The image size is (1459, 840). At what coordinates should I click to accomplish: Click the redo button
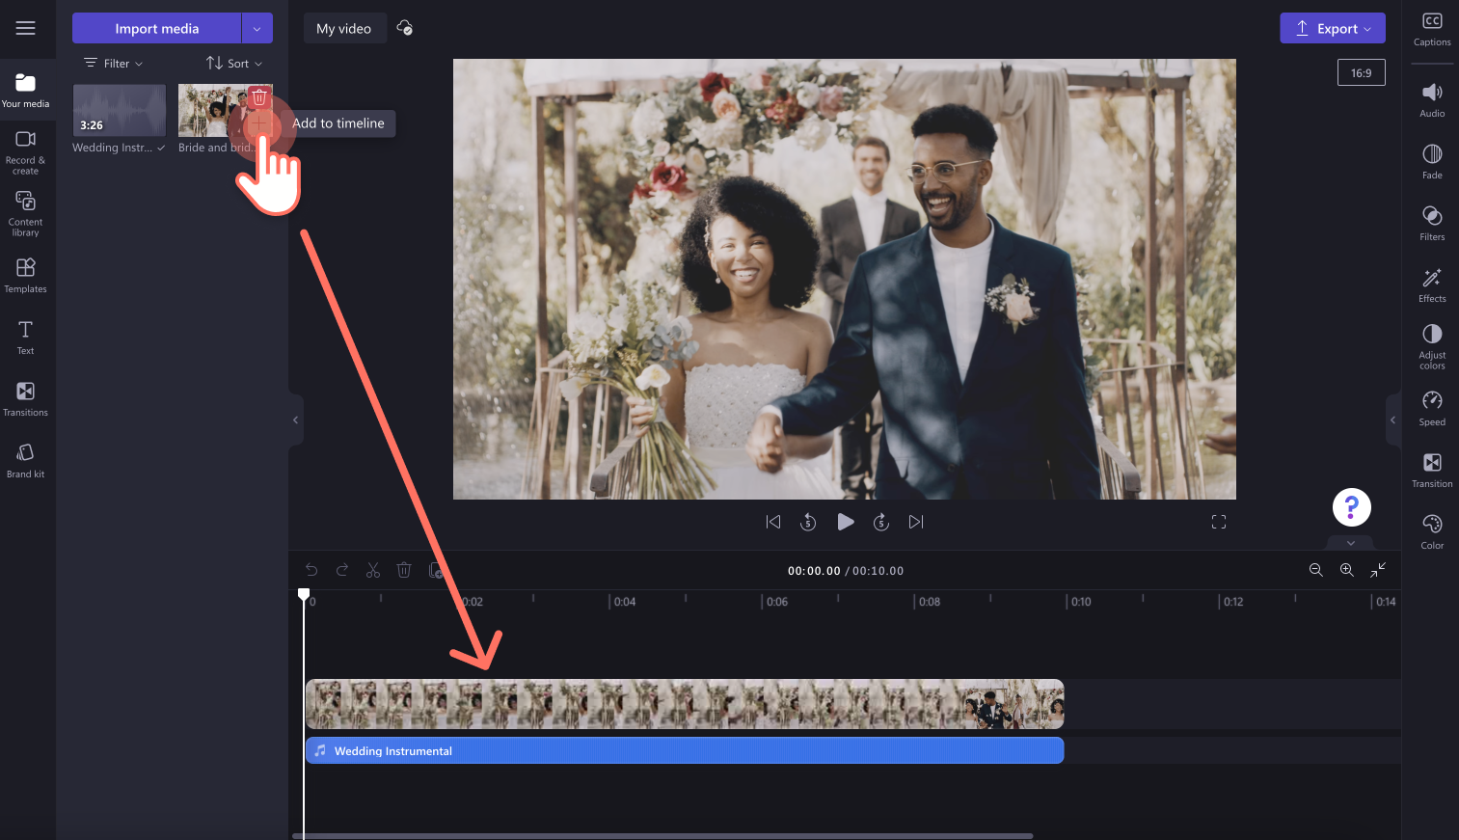point(342,570)
